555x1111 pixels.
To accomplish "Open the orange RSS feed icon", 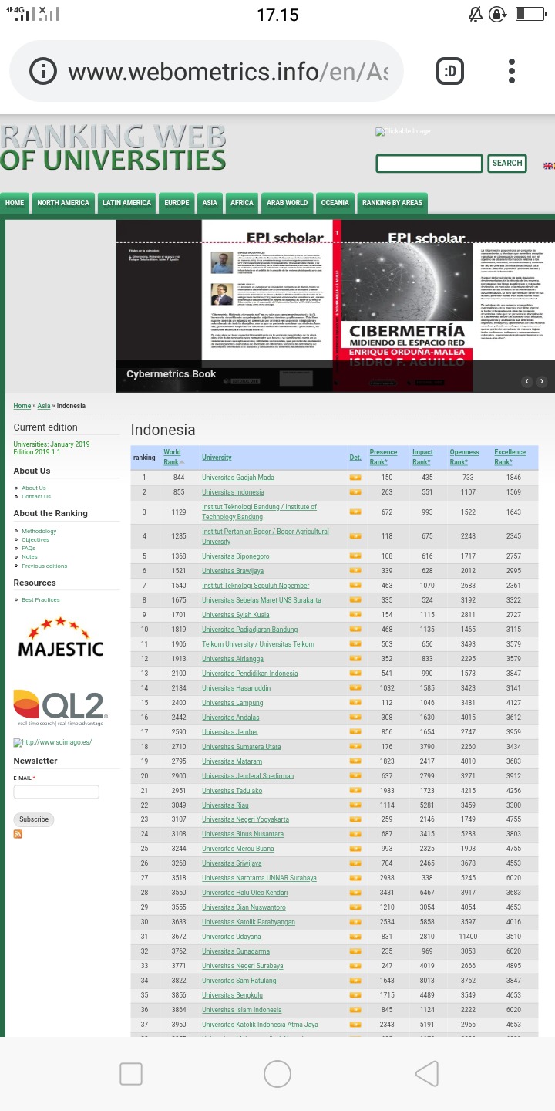I will 18,834.
